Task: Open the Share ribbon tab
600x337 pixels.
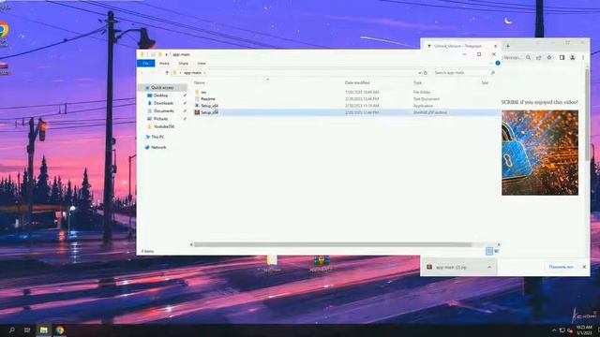Action: 183,63
